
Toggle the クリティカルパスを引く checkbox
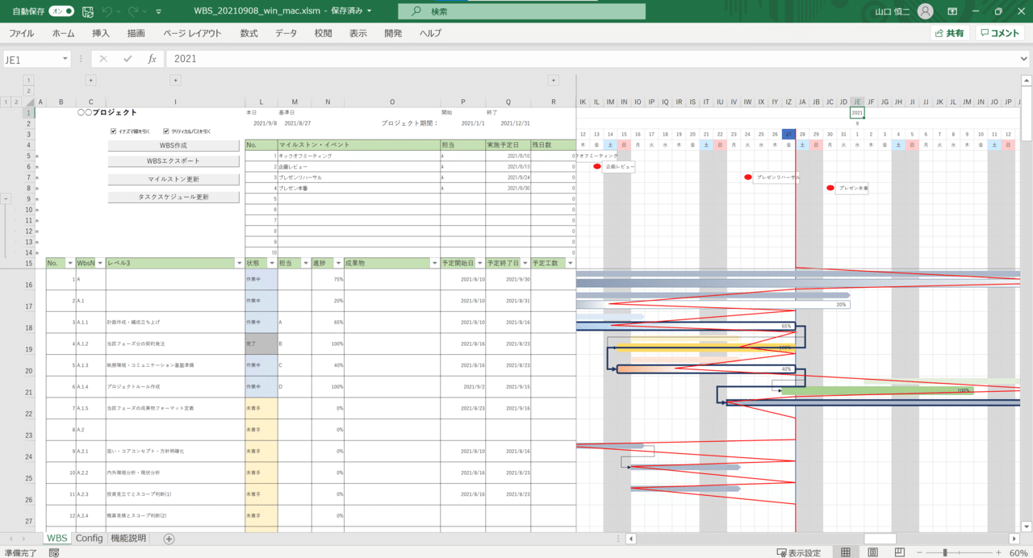pos(166,131)
